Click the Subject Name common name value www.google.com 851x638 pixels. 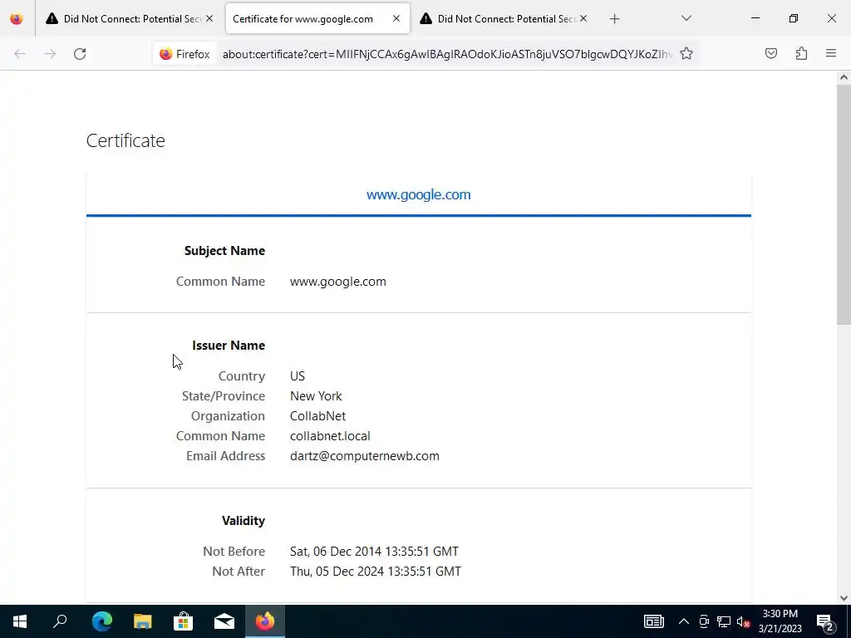[x=337, y=282]
